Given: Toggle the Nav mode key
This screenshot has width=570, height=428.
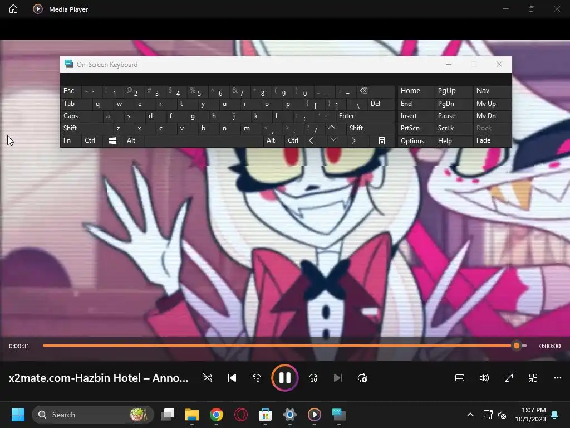Looking at the screenshot, I should pos(492,91).
